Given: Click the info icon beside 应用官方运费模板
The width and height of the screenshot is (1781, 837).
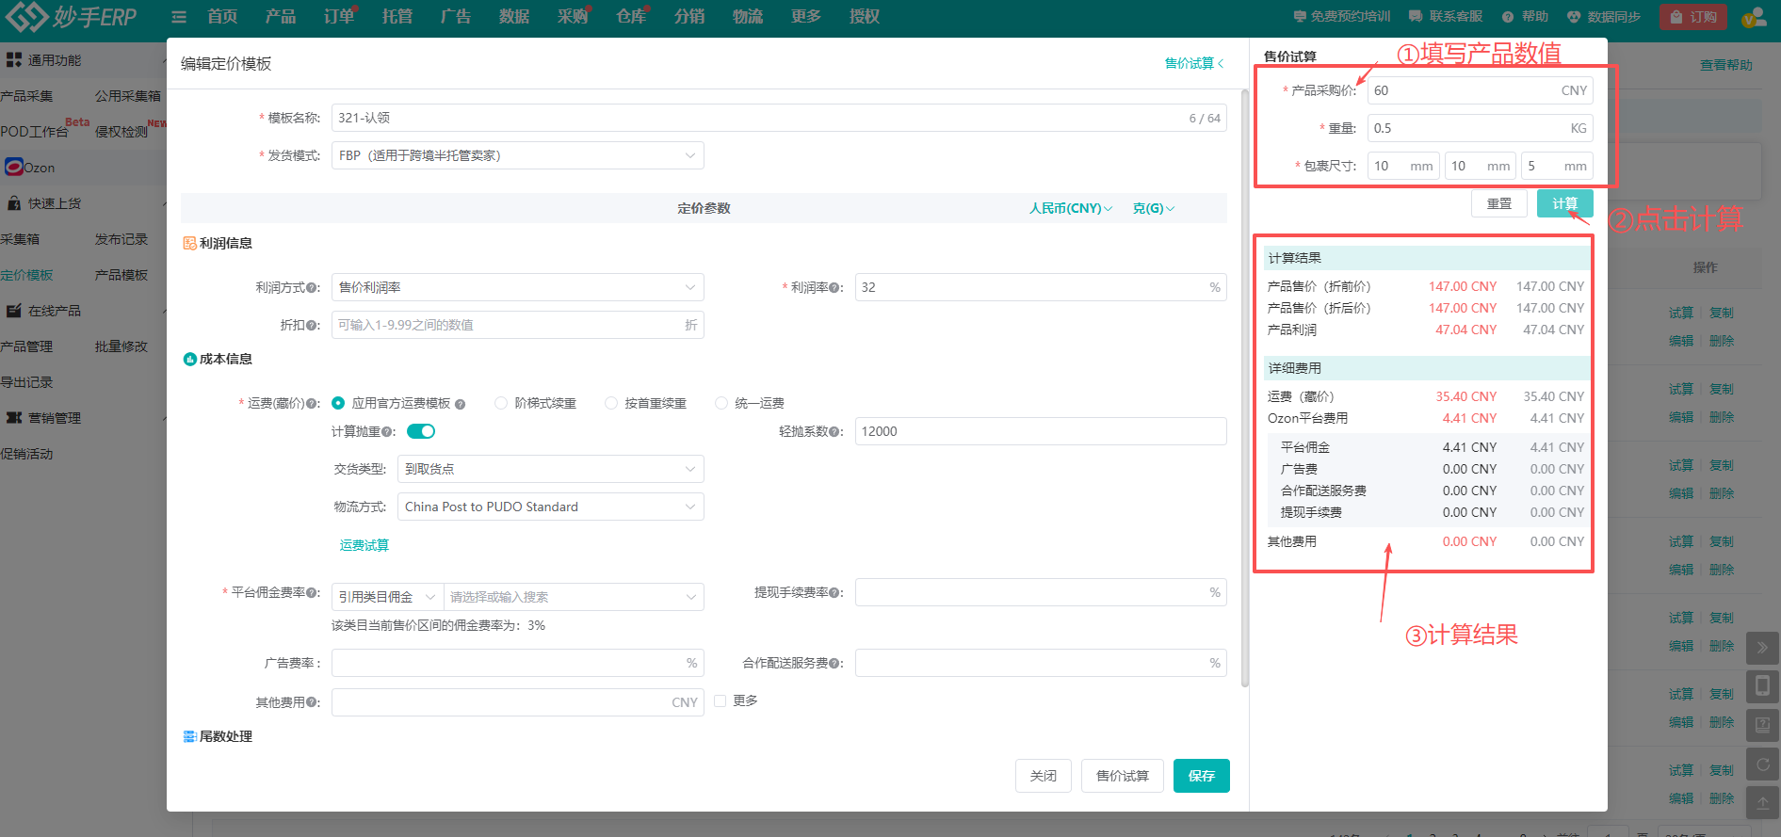Looking at the screenshot, I should pos(460,404).
